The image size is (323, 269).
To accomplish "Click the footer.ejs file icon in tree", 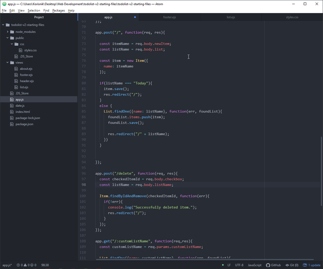I will (17, 75).
